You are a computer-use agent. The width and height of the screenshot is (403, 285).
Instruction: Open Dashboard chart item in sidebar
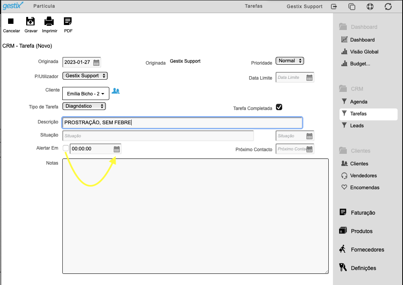[x=358, y=40]
